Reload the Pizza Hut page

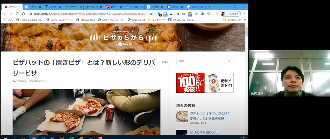coord(17,14)
